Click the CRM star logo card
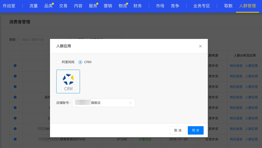Screen dimensions: 262x148 pyautogui.click(x=68, y=81)
